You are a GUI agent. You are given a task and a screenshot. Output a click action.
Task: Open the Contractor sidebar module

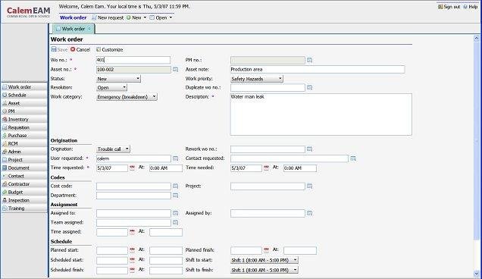(x=24, y=184)
